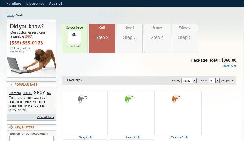Select the Step 3 card
The image size is (244, 141).
click(x=130, y=39)
